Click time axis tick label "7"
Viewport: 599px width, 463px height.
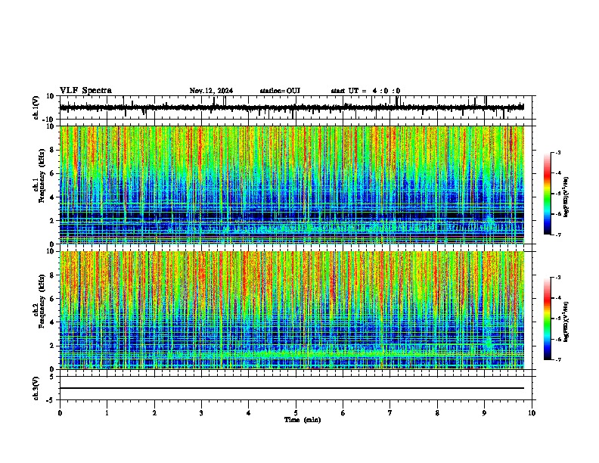[390, 413]
